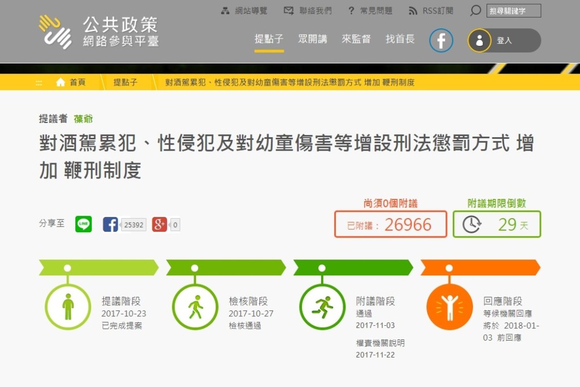Open 找首長 in the main menu
This screenshot has width=580, height=387.
[400, 39]
